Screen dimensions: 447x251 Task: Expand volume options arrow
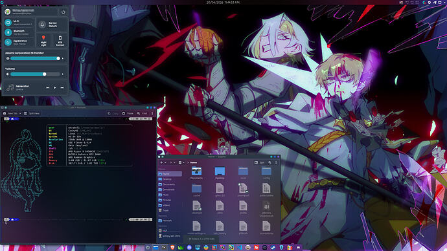coord(63,74)
